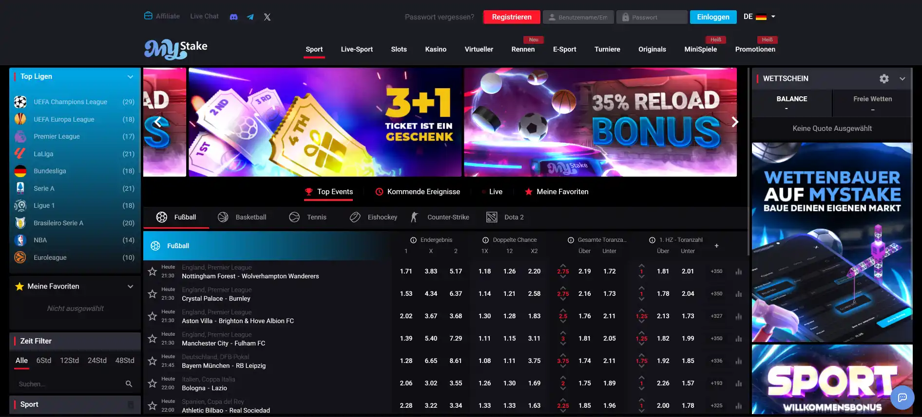The height and width of the screenshot is (417, 922).
Task: Favorite the Crystal Palace - Burnley match
Action: coord(153,294)
